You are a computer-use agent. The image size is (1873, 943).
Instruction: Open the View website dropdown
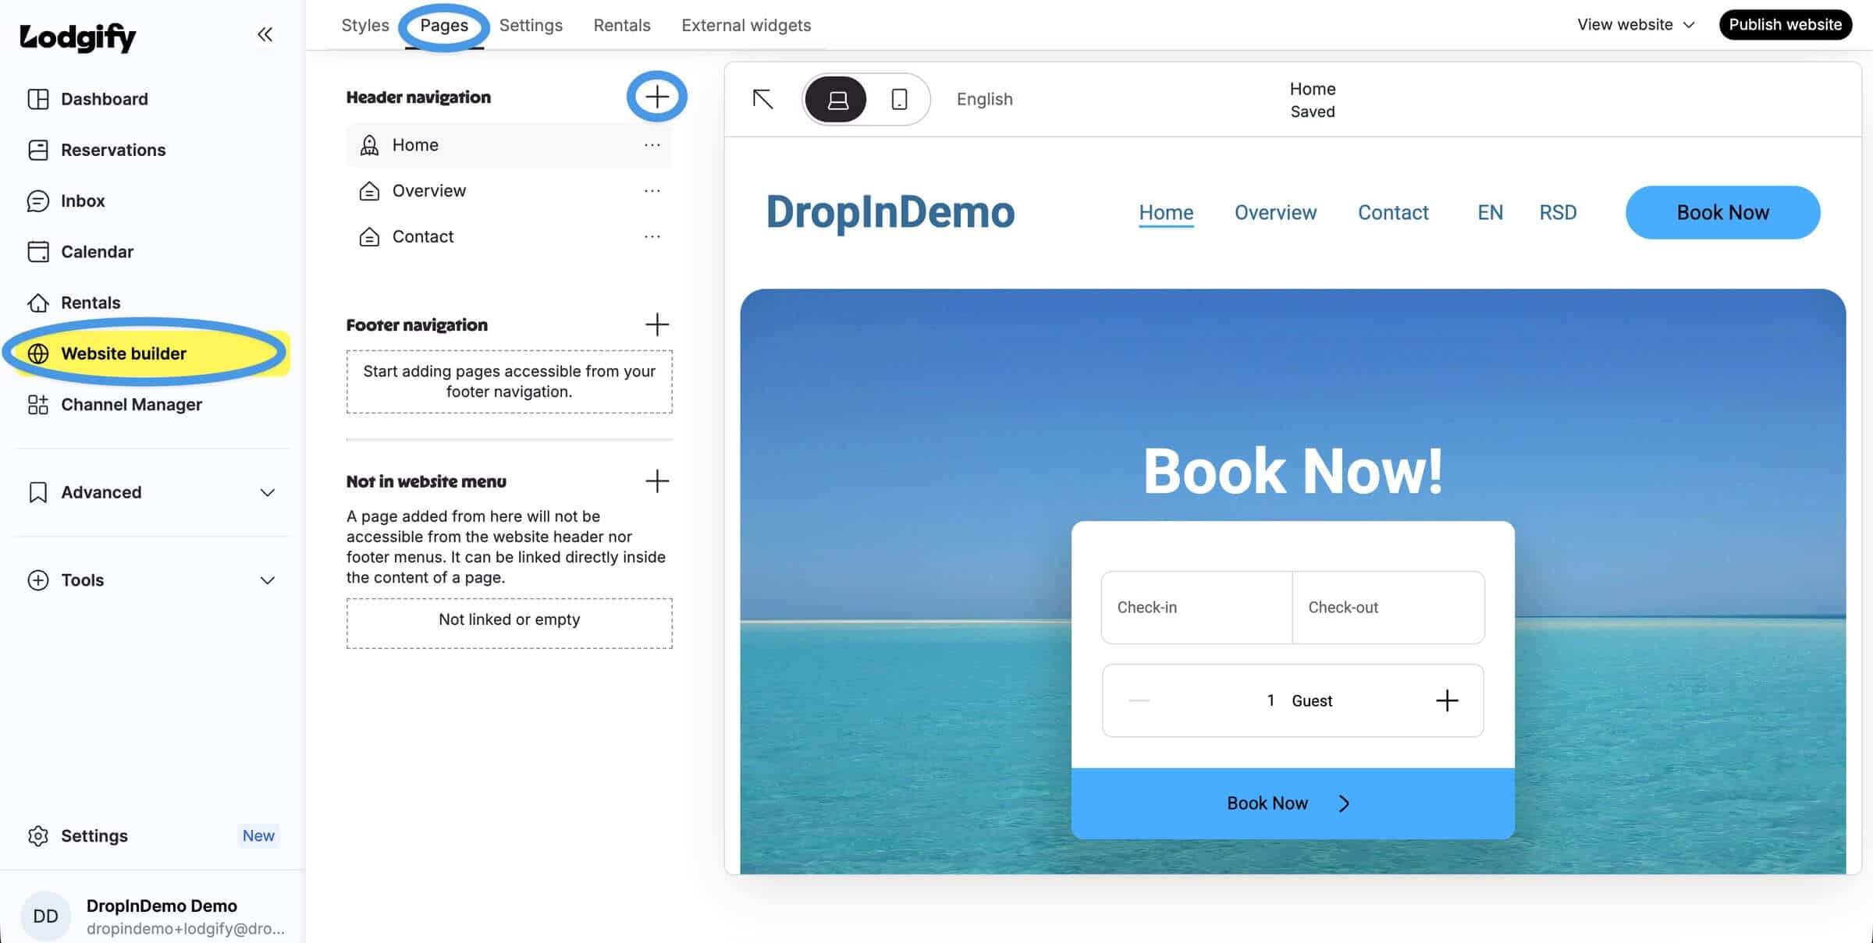click(1637, 25)
